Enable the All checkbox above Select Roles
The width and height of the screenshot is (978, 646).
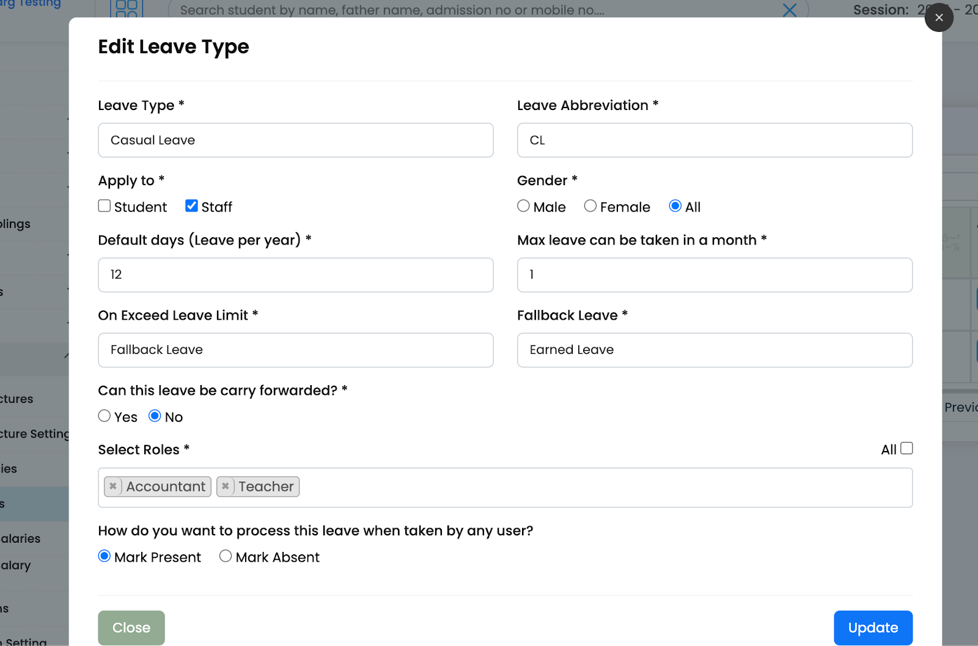click(x=906, y=448)
